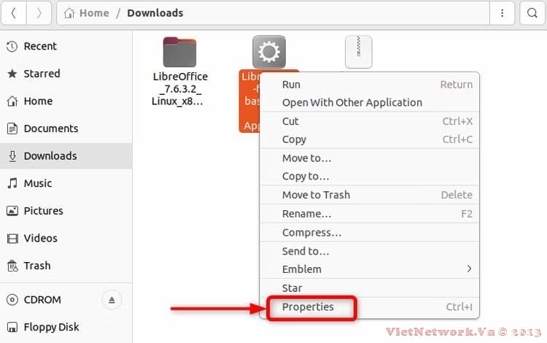Open Recent in the sidebar
This screenshot has height=343, width=547.
[40, 47]
